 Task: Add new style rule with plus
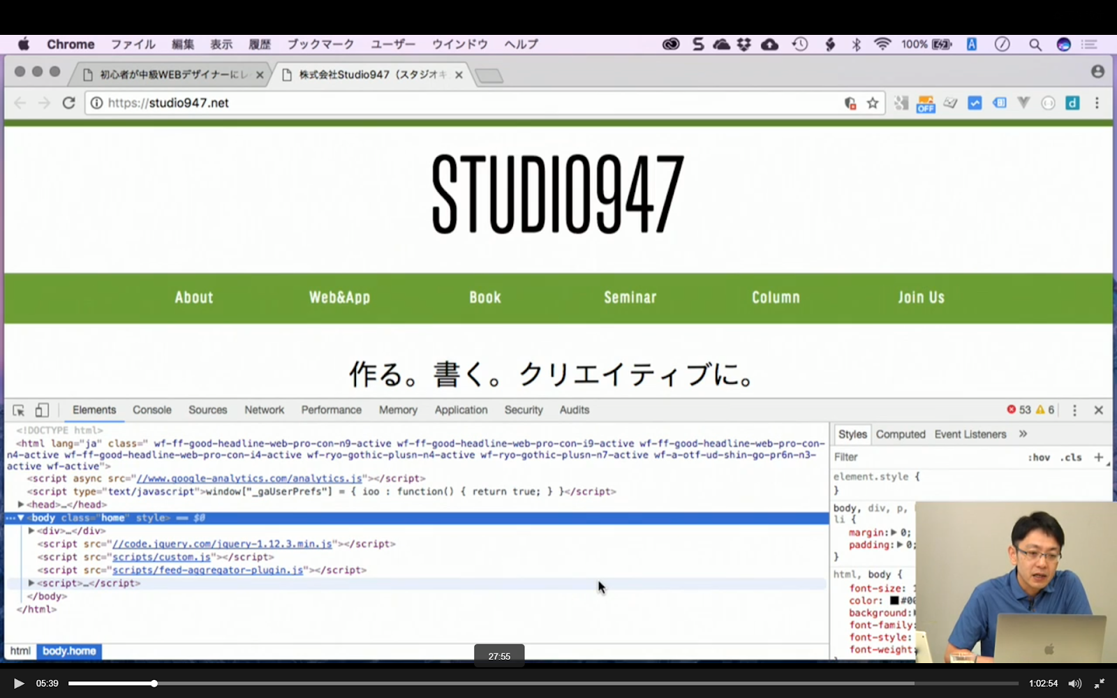[x=1098, y=457]
